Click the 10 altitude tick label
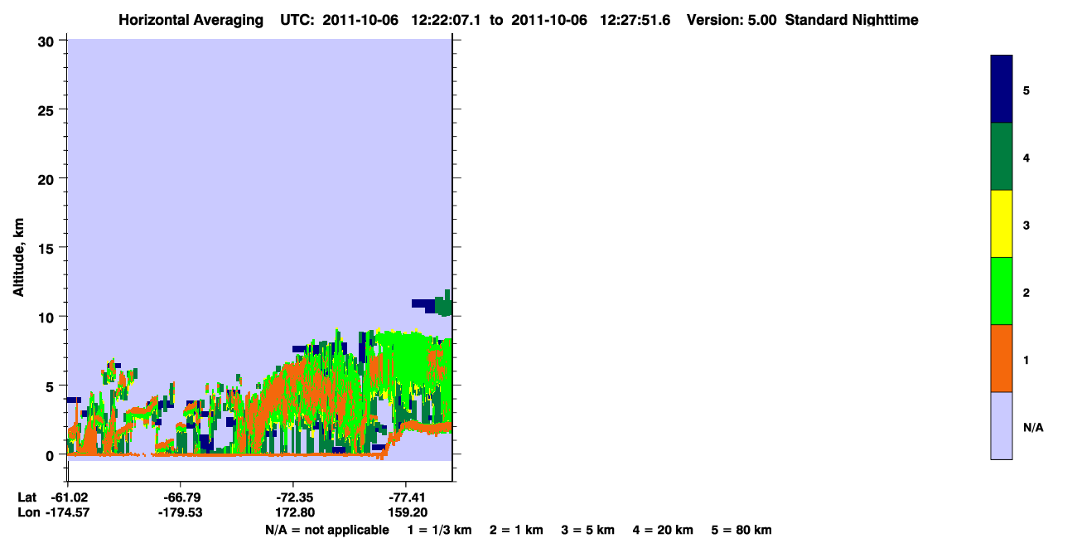Screen dimensions: 1077x553 [48, 317]
